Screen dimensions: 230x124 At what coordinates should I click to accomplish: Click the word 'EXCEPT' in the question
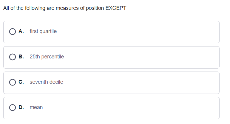[116, 8]
